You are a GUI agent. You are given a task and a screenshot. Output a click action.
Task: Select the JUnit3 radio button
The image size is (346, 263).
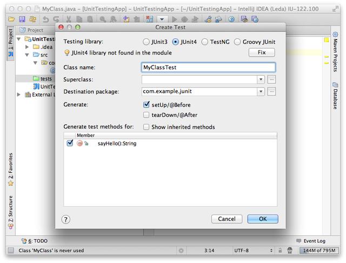coord(146,42)
